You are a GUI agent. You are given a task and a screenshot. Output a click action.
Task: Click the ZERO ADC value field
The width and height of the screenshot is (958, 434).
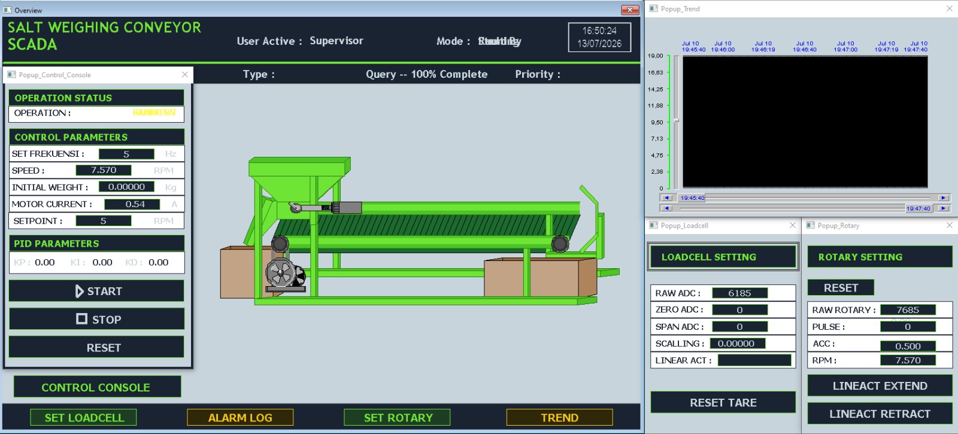739,309
